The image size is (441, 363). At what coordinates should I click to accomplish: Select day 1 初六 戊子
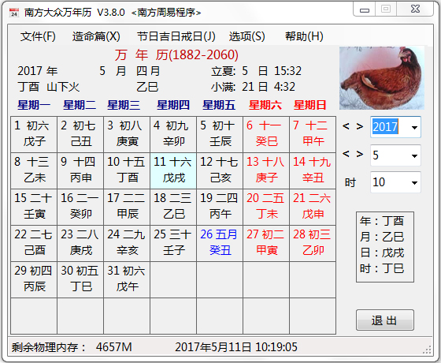[x=34, y=134]
